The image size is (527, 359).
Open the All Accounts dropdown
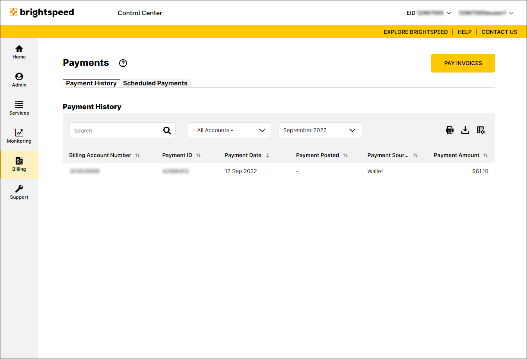230,130
